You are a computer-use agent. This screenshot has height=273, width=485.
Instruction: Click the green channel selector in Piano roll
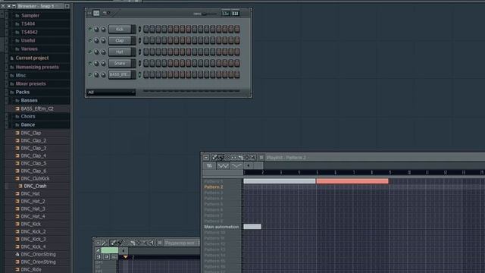point(110,250)
